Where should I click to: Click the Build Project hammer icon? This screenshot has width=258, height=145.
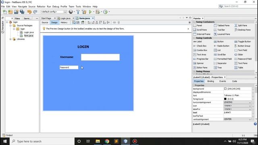[78, 12]
